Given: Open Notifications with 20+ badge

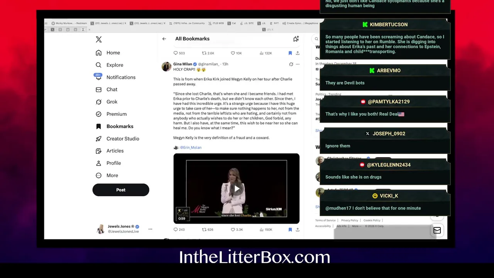Looking at the screenshot, I should pos(116,77).
